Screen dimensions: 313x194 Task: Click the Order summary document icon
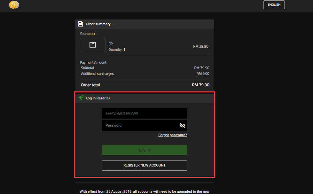click(x=81, y=24)
